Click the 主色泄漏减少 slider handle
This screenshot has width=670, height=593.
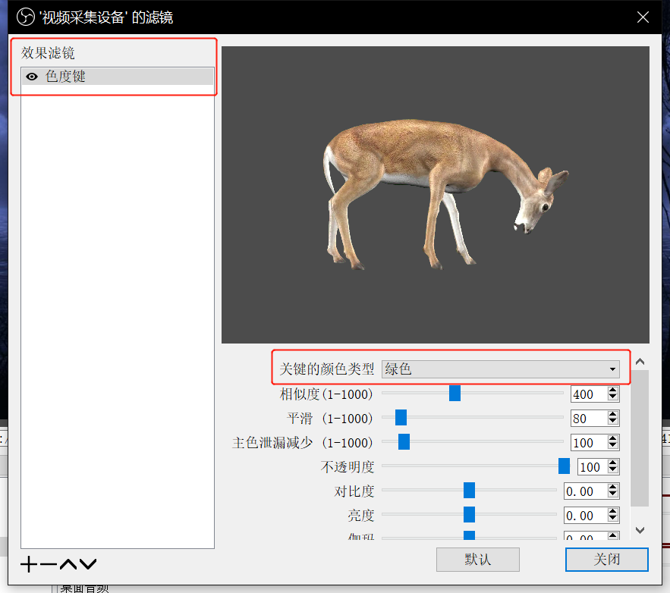404,442
